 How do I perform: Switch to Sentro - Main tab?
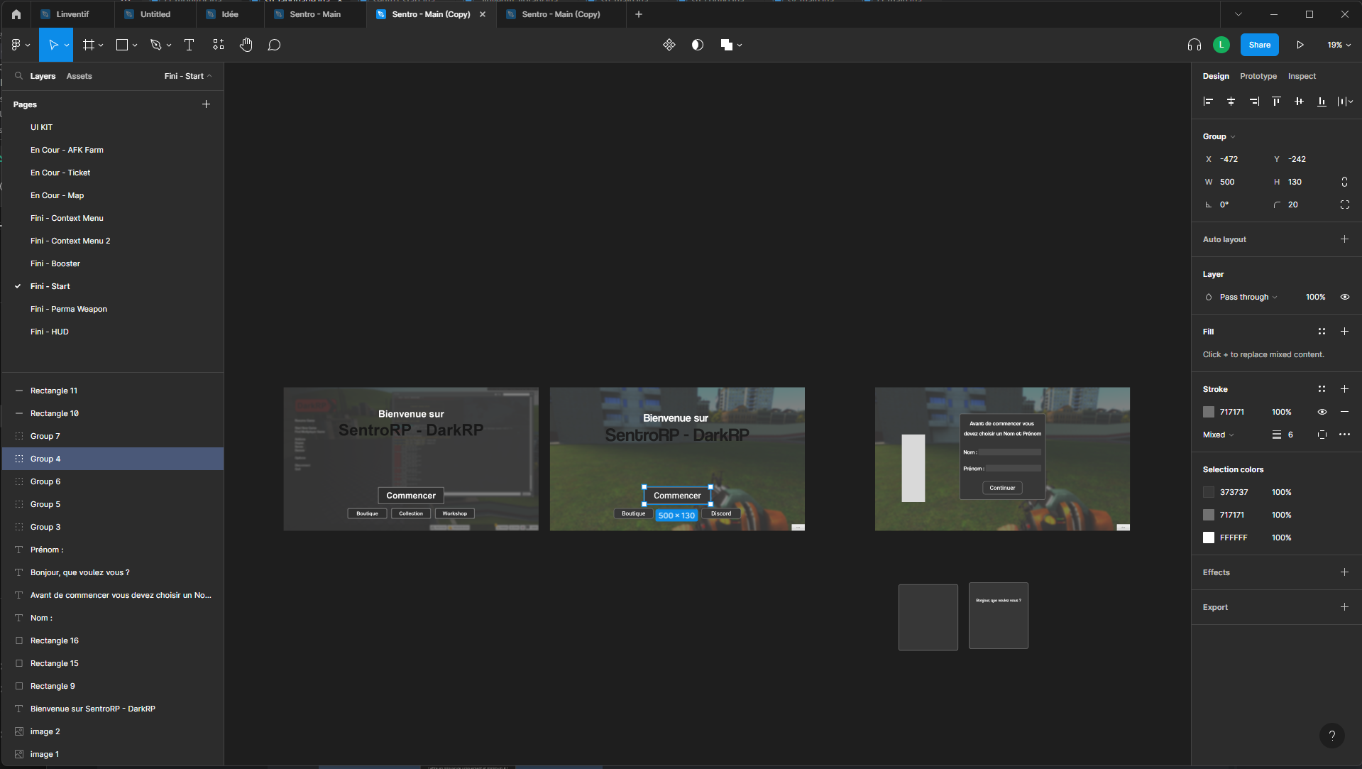click(315, 14)
